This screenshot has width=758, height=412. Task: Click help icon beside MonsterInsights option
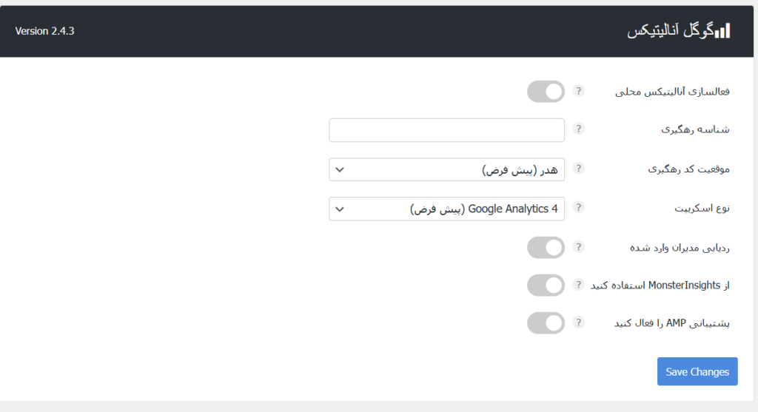pyautogui.click(x=578, y=285)
